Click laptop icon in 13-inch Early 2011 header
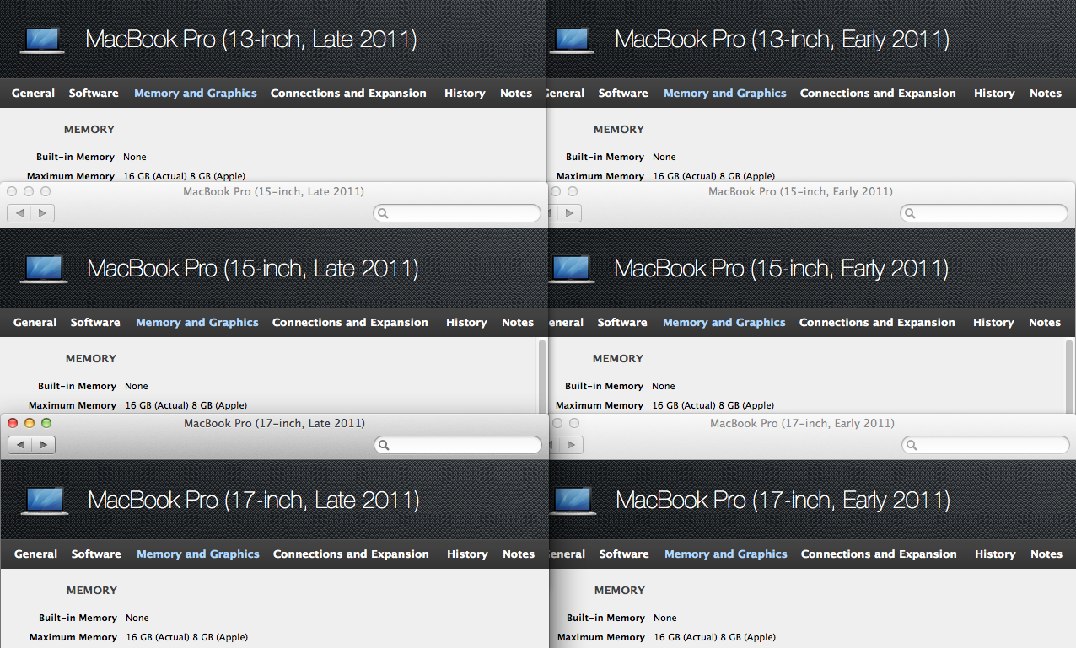Image resolution: width=1076 pixels, height=648 pixels. click(x=572, y=40)
